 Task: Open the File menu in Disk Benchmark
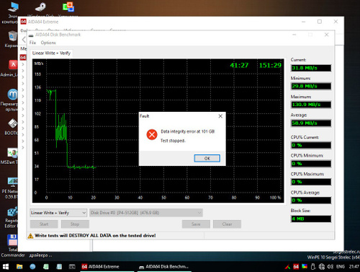pyautogui.click(x=32, y=43)
